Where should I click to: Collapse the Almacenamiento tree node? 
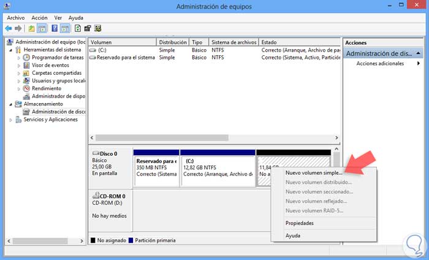pyautogui.click(x=10, y=104)
